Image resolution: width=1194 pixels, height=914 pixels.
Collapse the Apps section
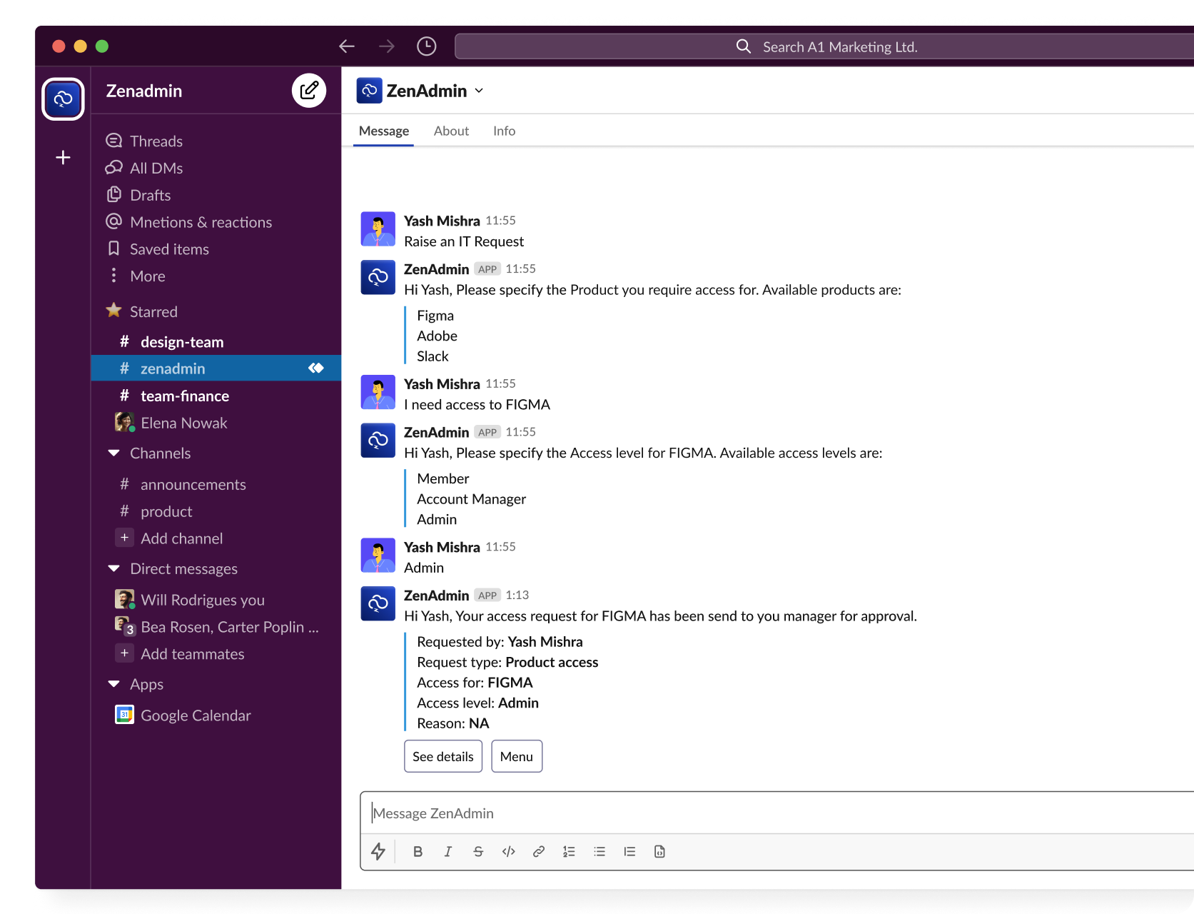pyautogui.click(x=113, y=684)
